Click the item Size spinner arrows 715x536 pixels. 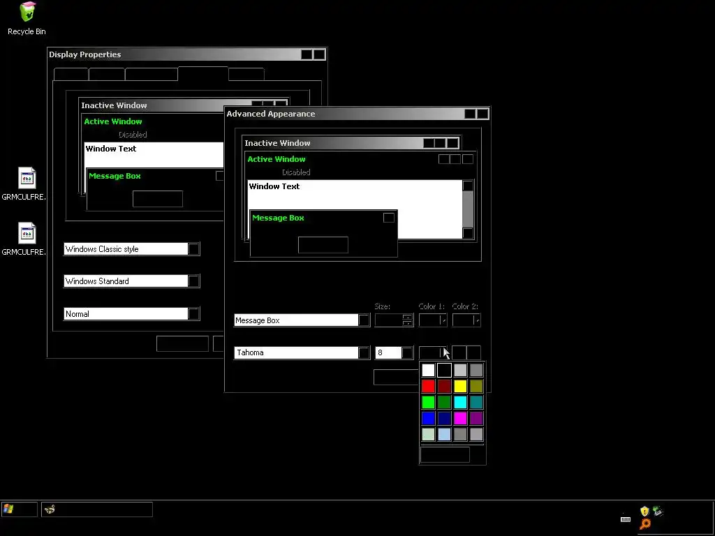point(407,320)
